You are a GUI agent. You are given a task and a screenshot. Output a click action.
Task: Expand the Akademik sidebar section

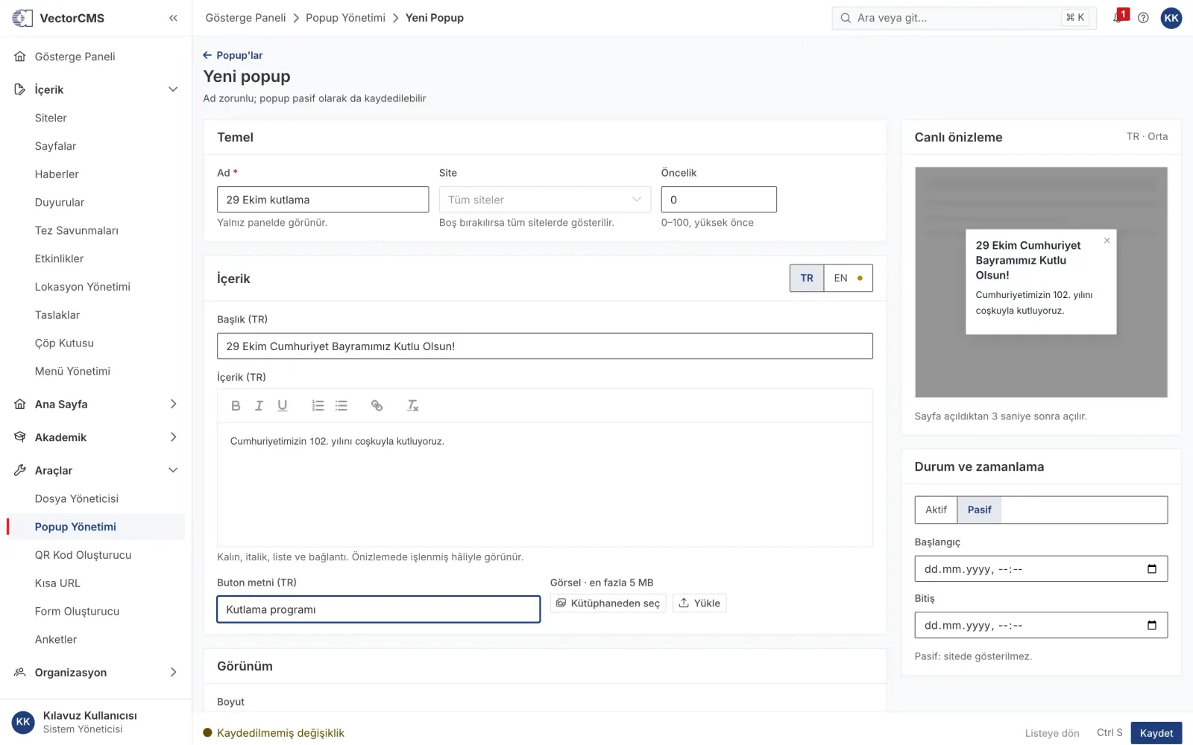click(95, 437)
